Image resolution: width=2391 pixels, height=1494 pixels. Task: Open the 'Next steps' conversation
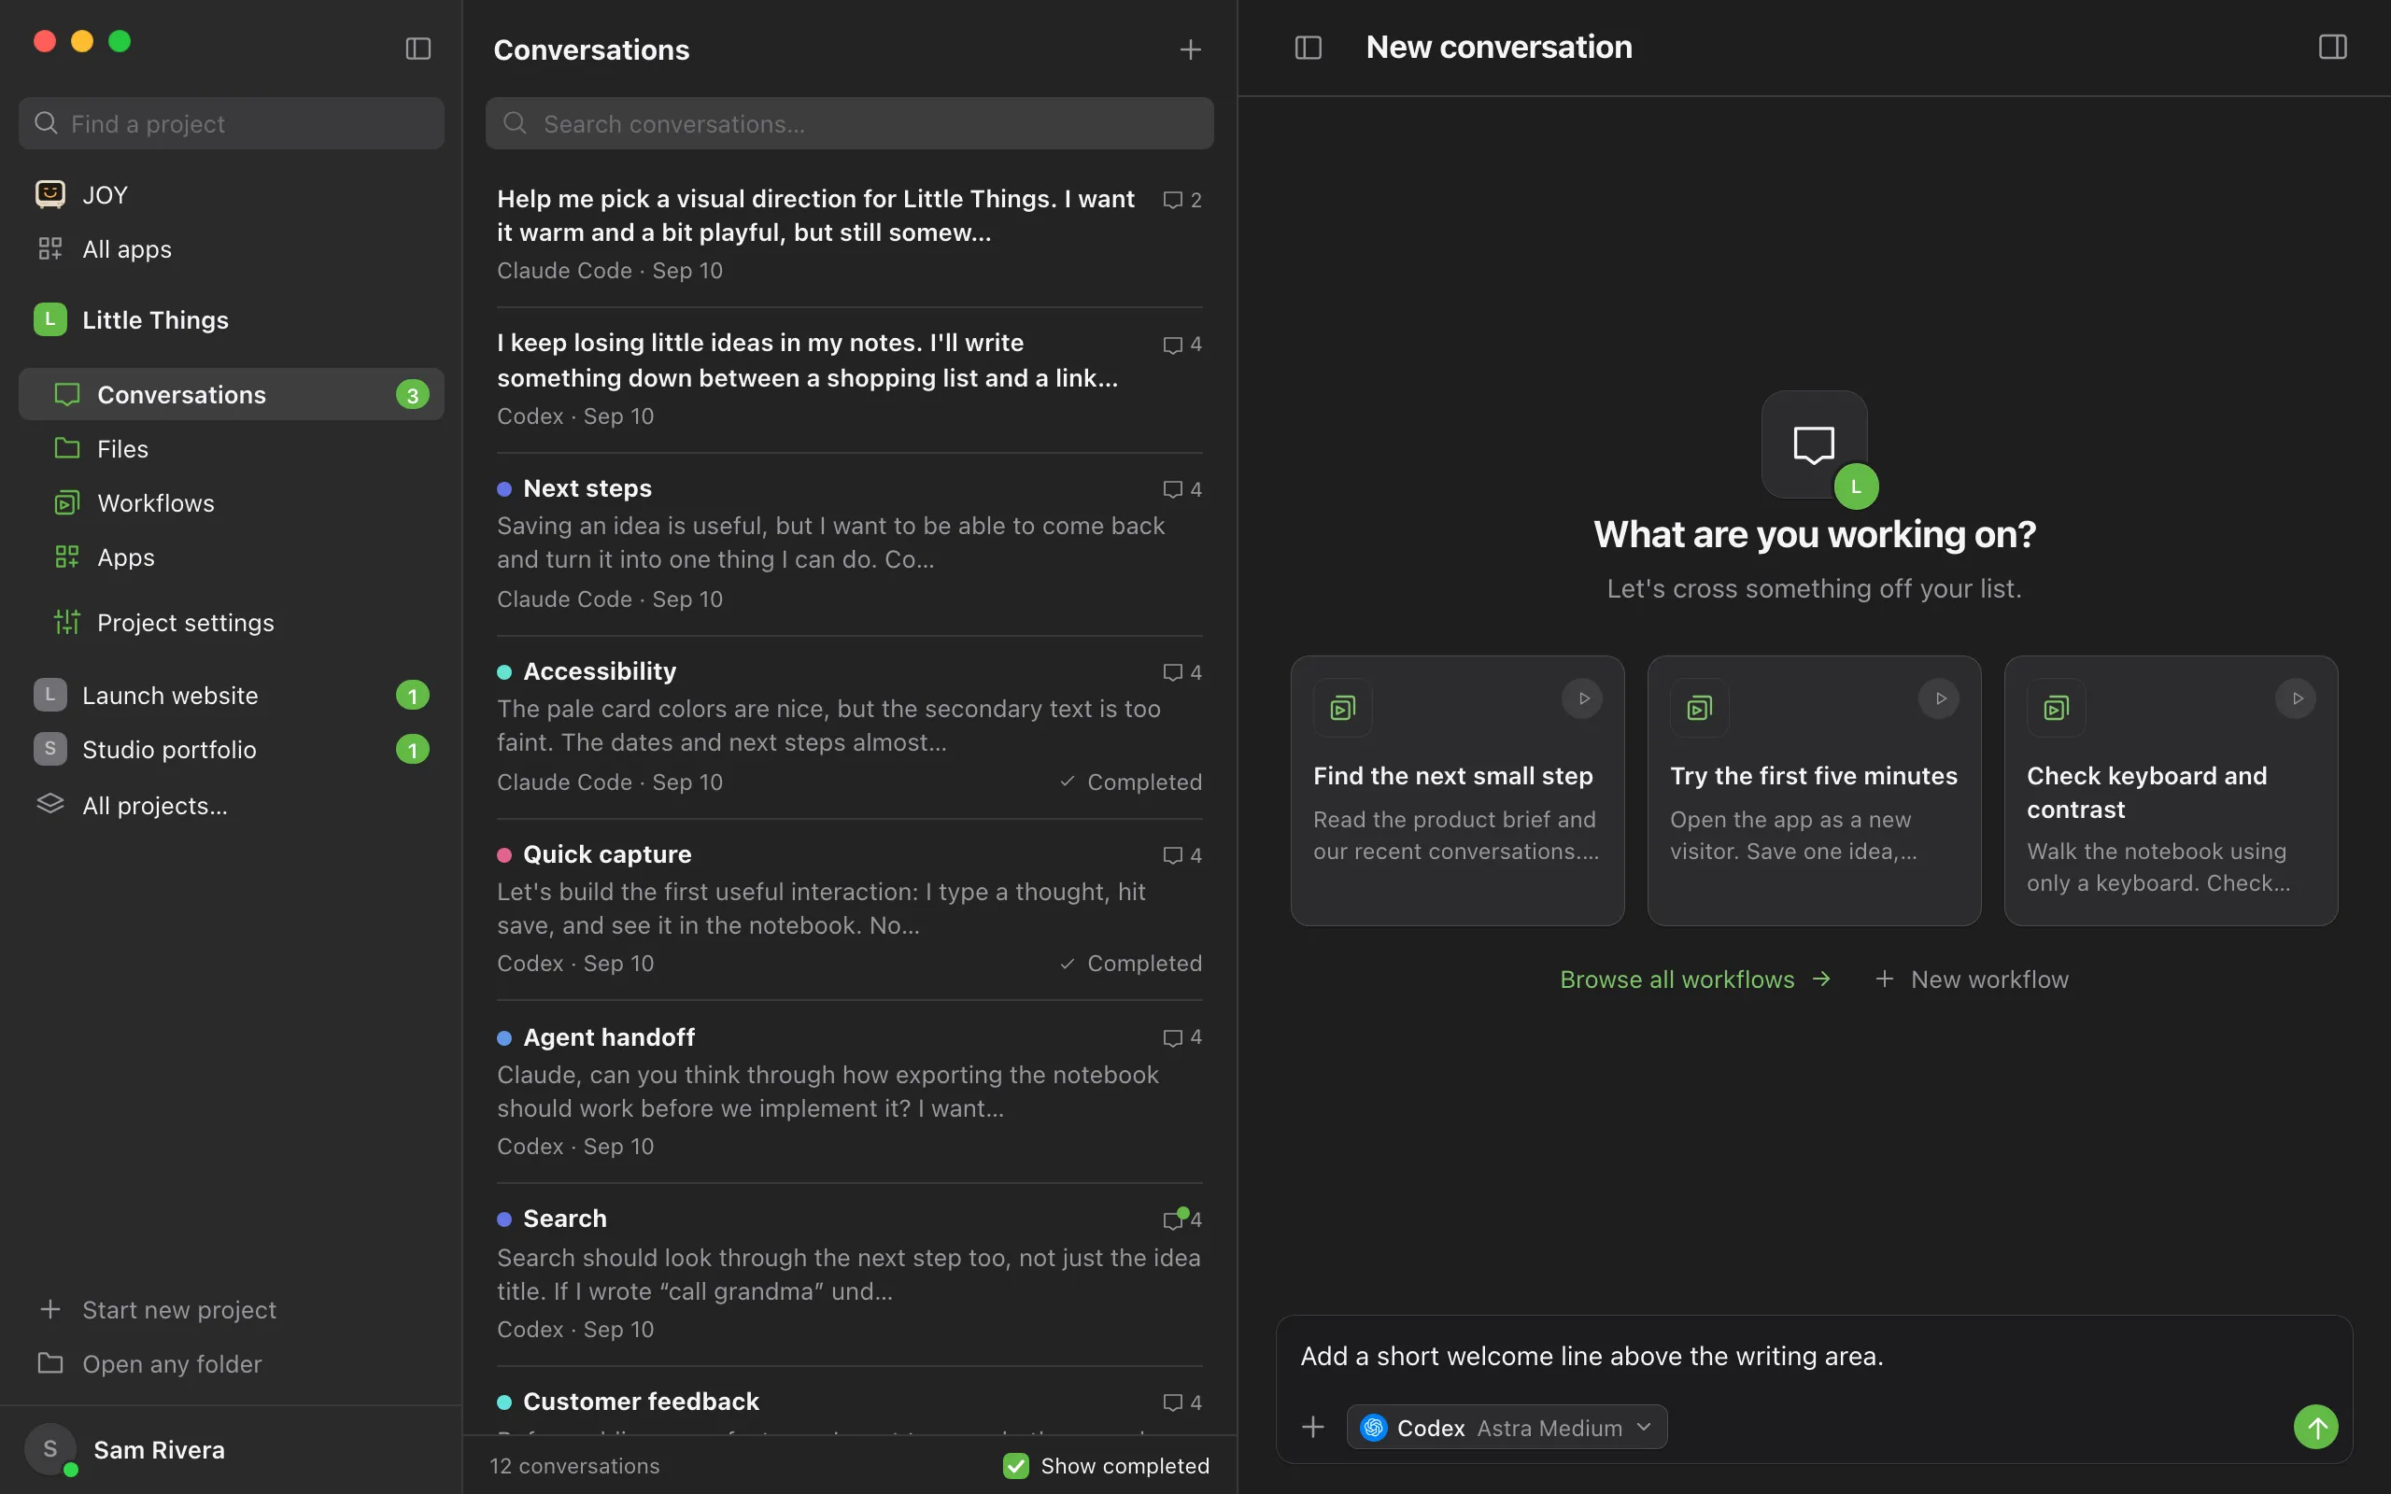point(849,543)
